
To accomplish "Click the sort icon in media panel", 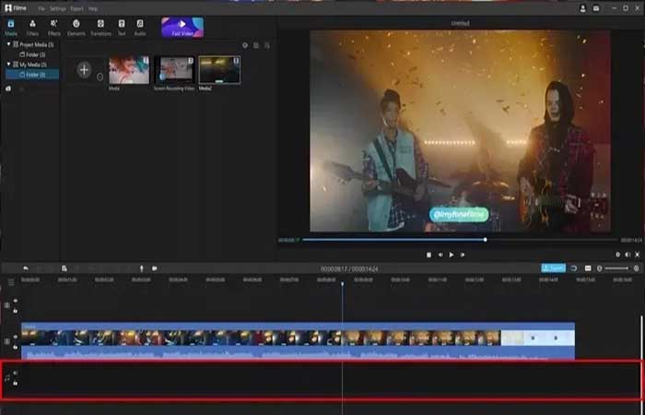I will pyautogui.click(x=267, y=45).
